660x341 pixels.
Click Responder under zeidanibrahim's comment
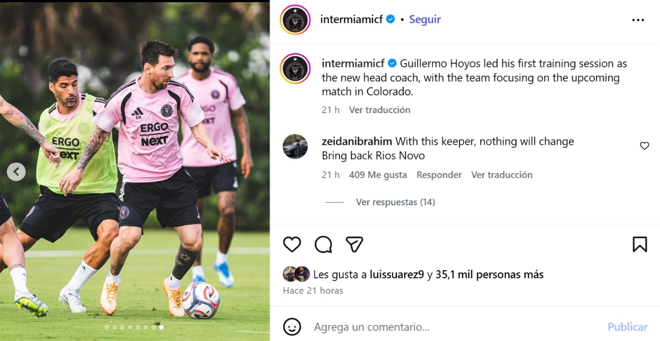click(x=439, y=175)
